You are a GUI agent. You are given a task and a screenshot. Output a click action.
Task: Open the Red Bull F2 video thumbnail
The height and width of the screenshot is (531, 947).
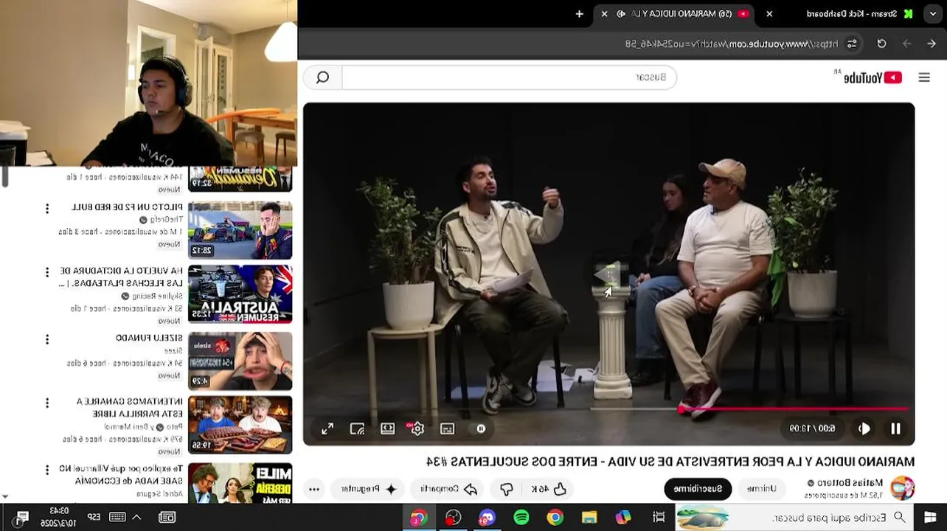240,229
